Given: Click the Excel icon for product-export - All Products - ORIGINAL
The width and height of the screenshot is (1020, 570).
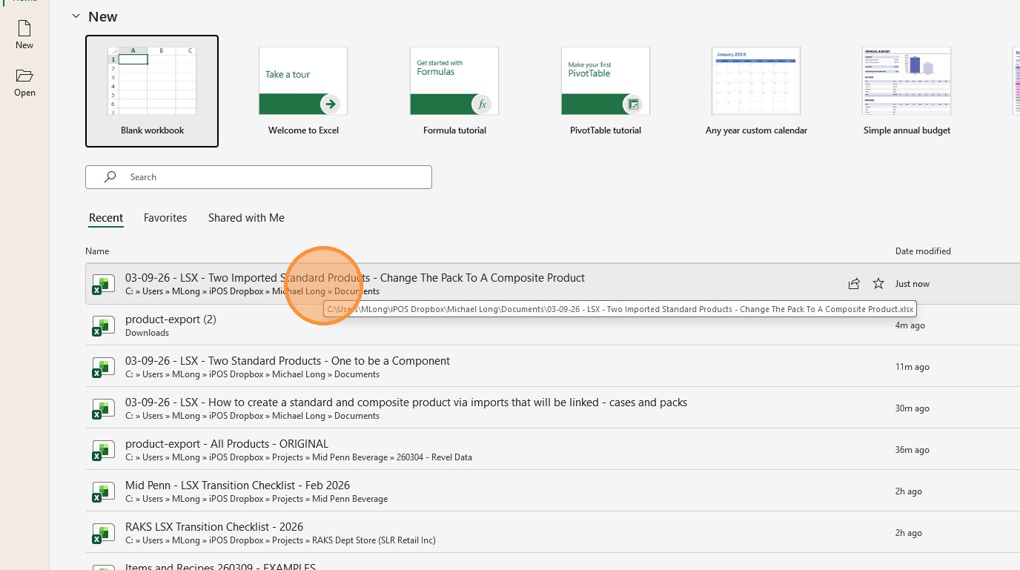Looking at the screenshot, I should (103, 451).
